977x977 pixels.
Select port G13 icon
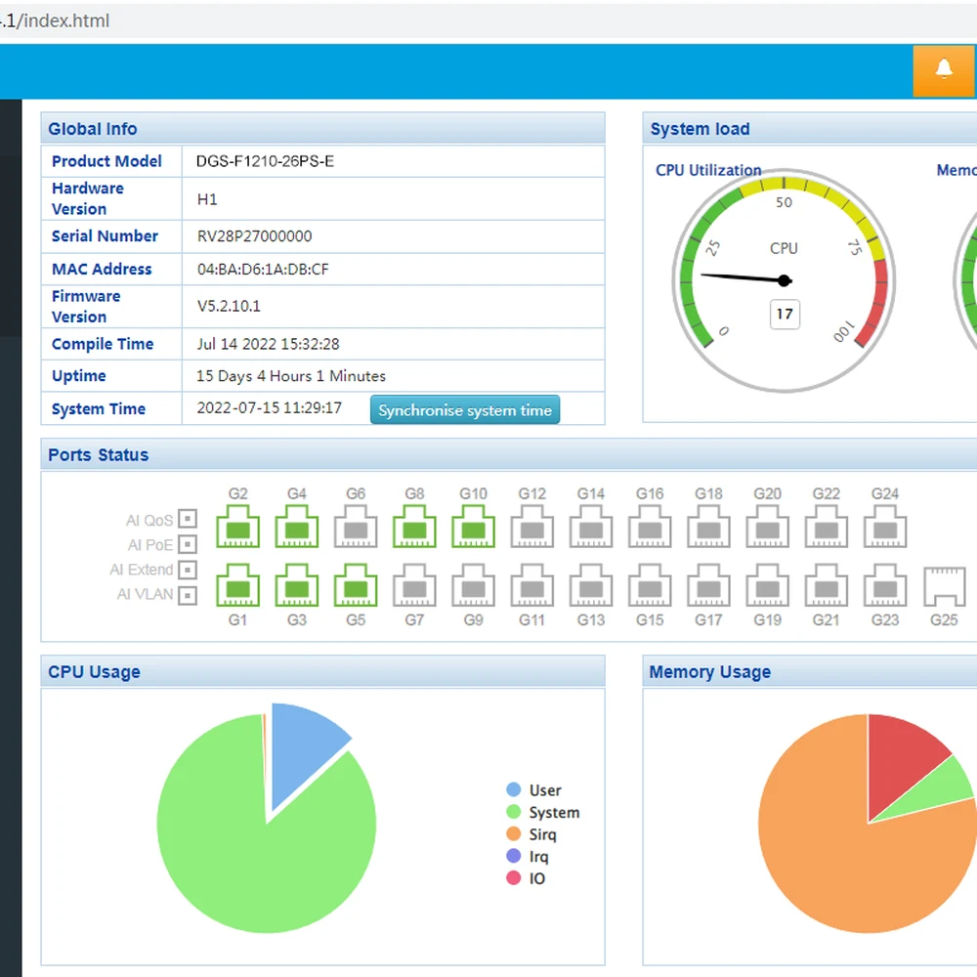[x=591, y=585]
